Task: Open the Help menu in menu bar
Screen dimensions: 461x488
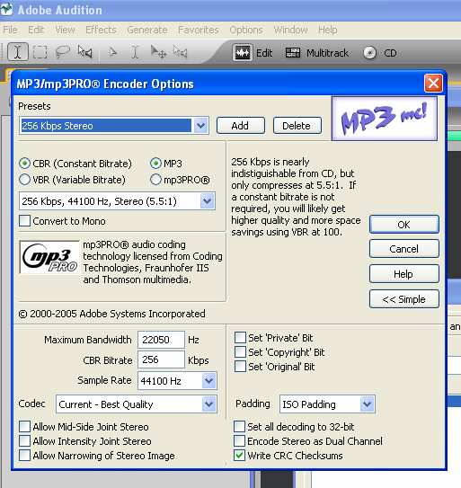Action: coord(327,30)
